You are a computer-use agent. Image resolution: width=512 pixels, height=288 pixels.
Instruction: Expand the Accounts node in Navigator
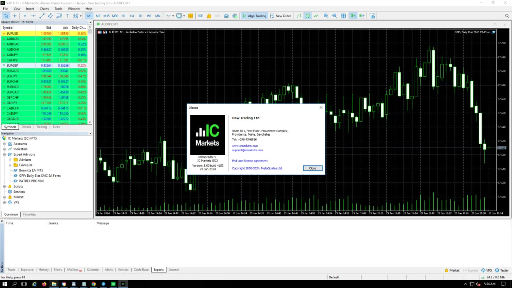pos(4,144)
